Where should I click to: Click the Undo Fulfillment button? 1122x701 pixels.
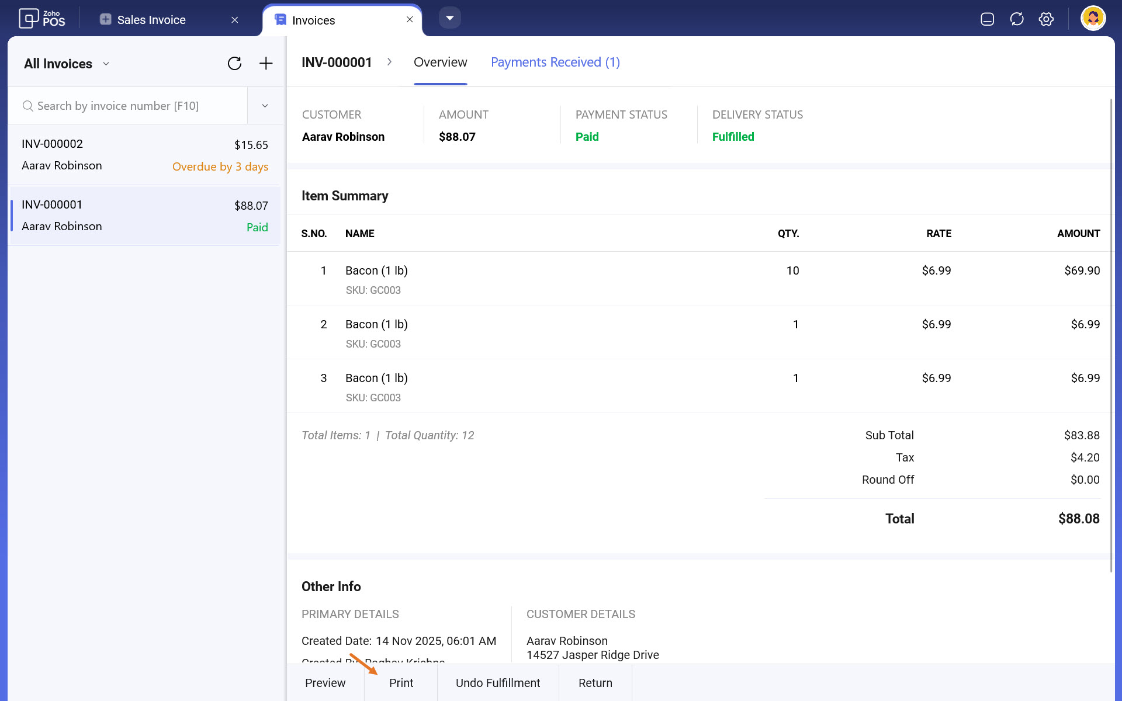pyautogui.click(x=497, y=683)
